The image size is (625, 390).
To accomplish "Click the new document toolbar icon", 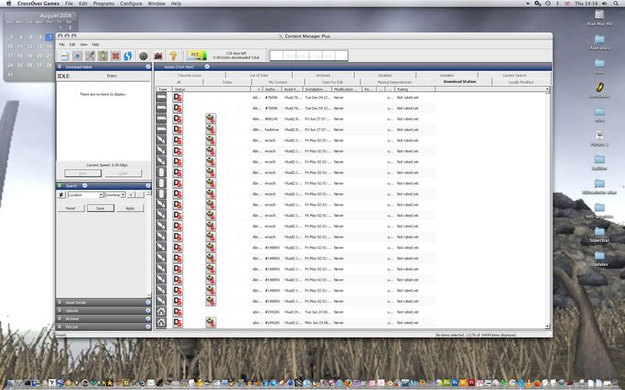I will [x=64, y=55].
